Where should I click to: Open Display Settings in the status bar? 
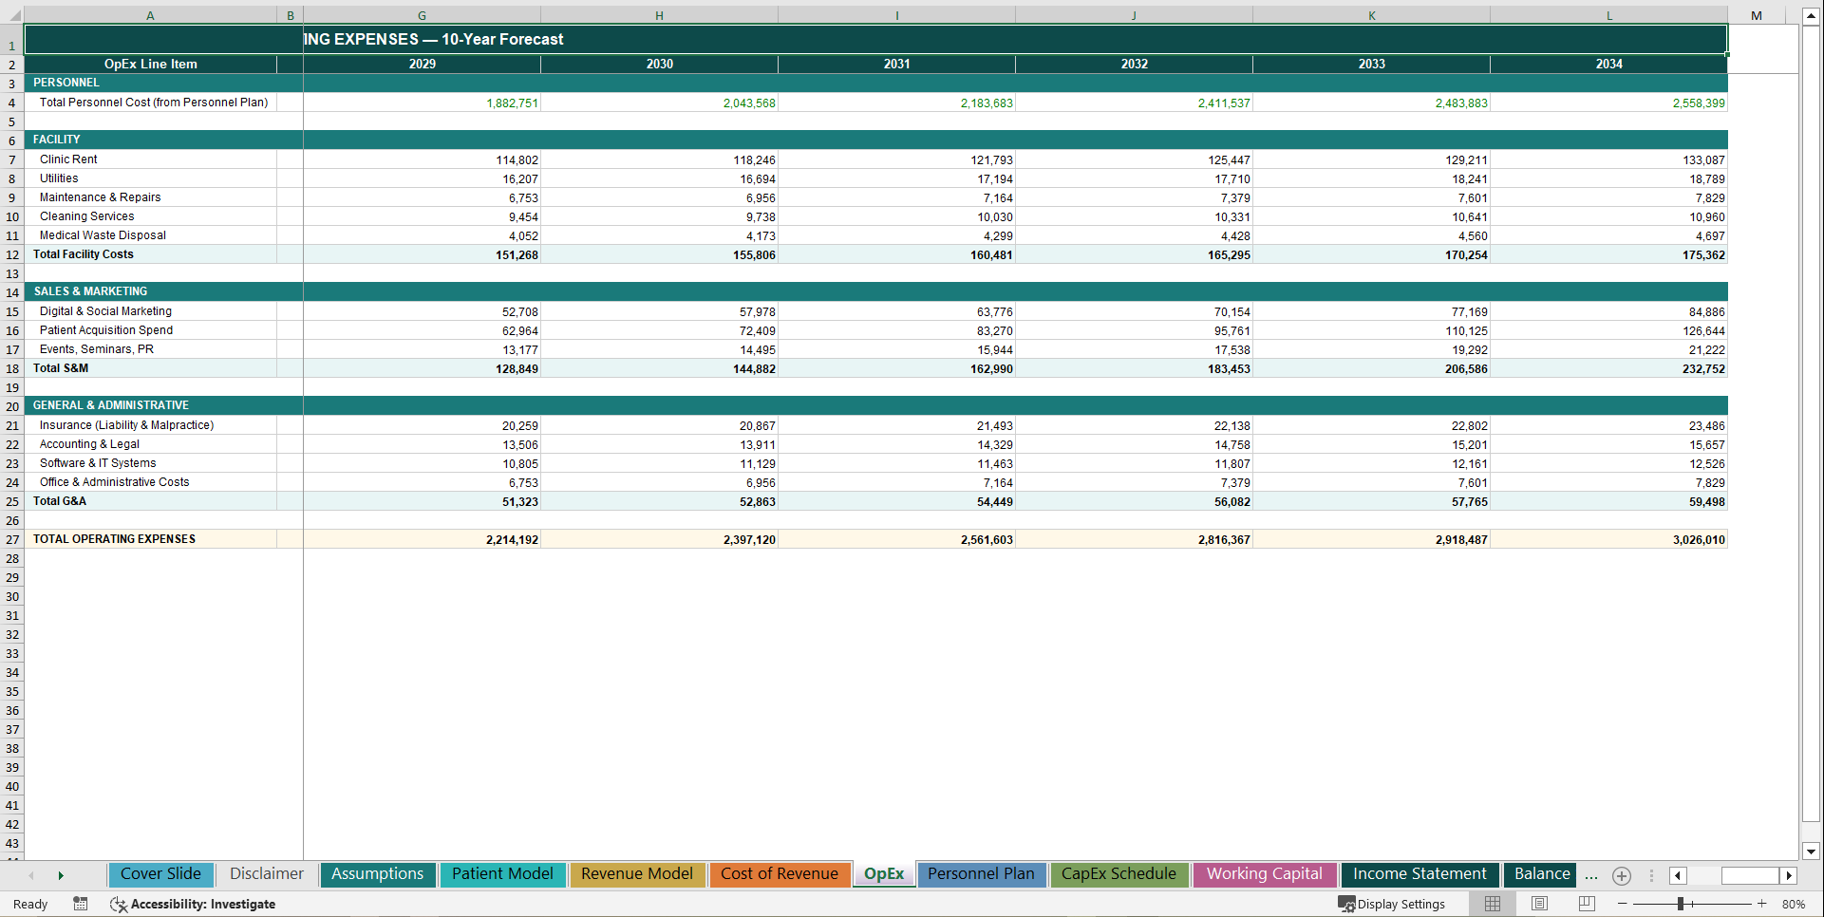[x=1392, y=904]
